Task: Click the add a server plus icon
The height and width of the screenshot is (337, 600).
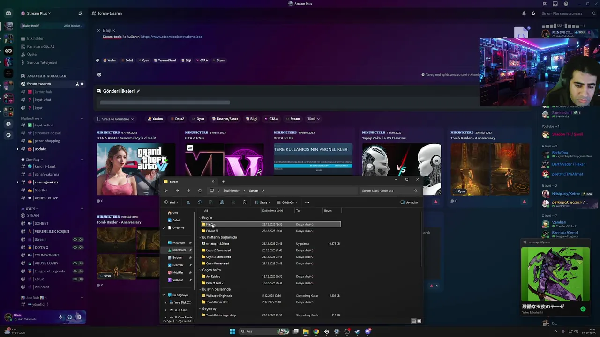Action: (x=8, y=124)
